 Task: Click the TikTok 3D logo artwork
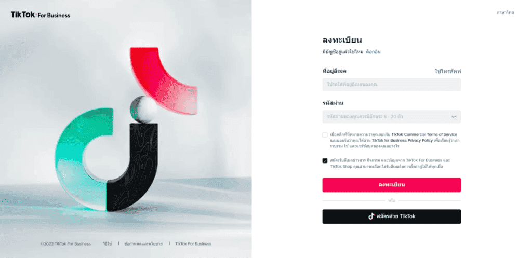[x=126, y=129]
